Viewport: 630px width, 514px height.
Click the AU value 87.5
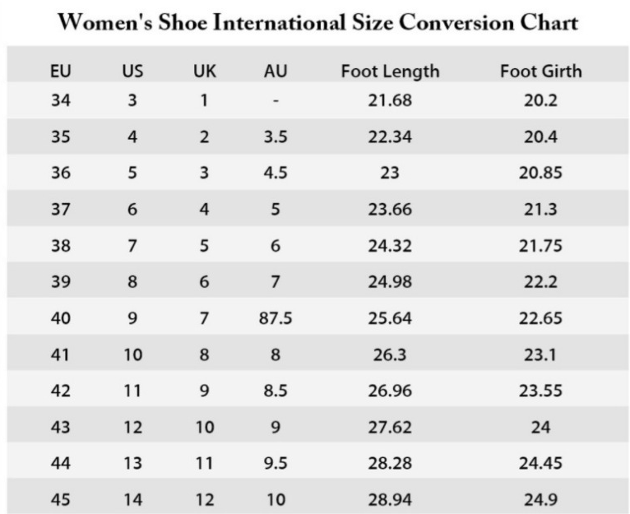(276, 317)
